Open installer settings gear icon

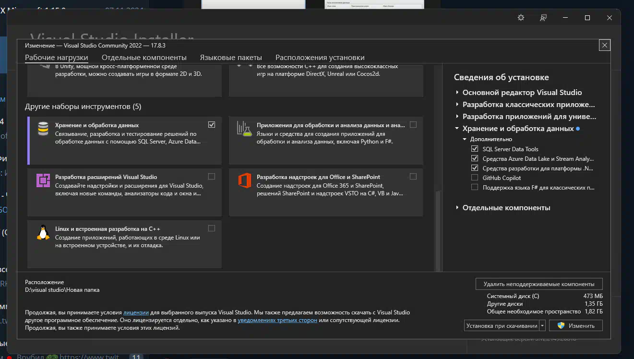coord(521,18)
